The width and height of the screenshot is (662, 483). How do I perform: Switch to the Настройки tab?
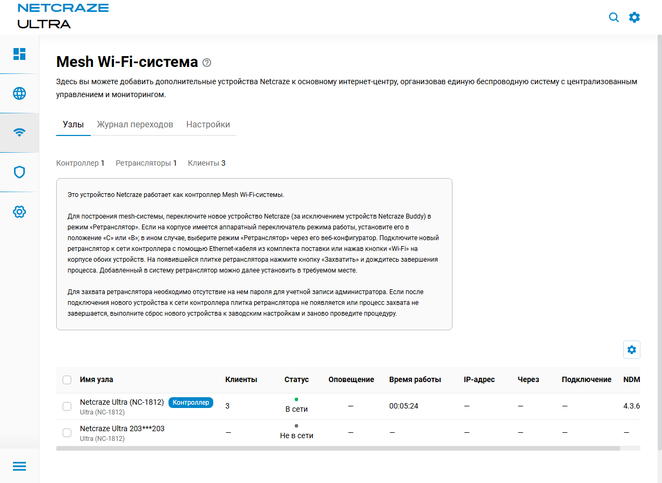(208, 125)
